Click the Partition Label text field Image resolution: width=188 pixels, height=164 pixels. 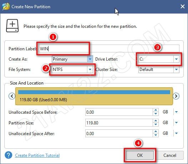pyautogui.click(x=109, y=48)
